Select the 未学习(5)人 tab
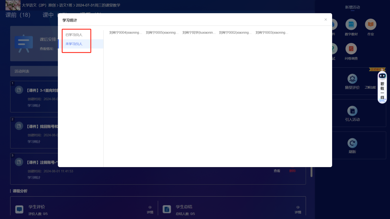 (74, 44)
